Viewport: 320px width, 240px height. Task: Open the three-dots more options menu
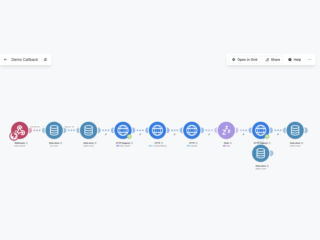(x=309, y=60)
